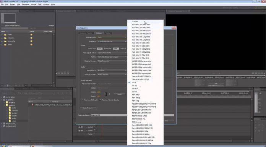Open the Window menu
This screenshot has height=147, width=266.
pyautogui.click(x=46, y=5)
